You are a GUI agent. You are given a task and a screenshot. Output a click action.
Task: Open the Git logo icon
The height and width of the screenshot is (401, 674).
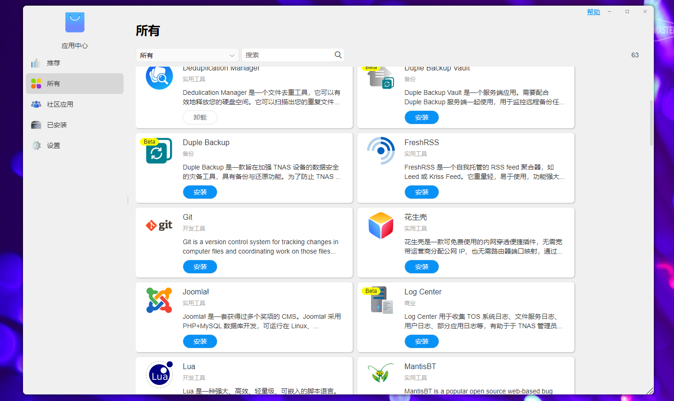pyautogui.click(x=159, y=225)
